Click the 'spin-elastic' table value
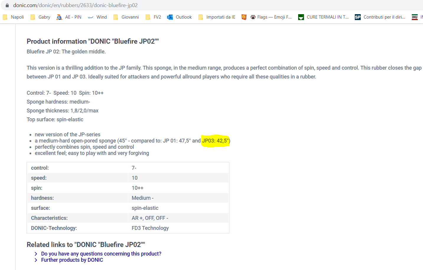 pyautogui.click(x=145, y=208)
